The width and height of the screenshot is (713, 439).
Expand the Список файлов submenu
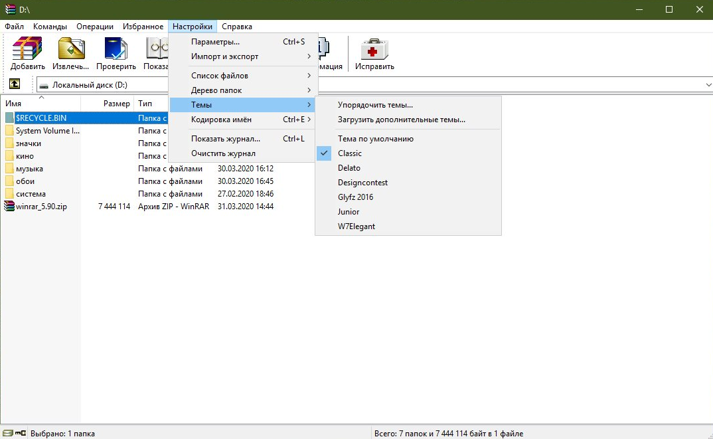[242, 76]
